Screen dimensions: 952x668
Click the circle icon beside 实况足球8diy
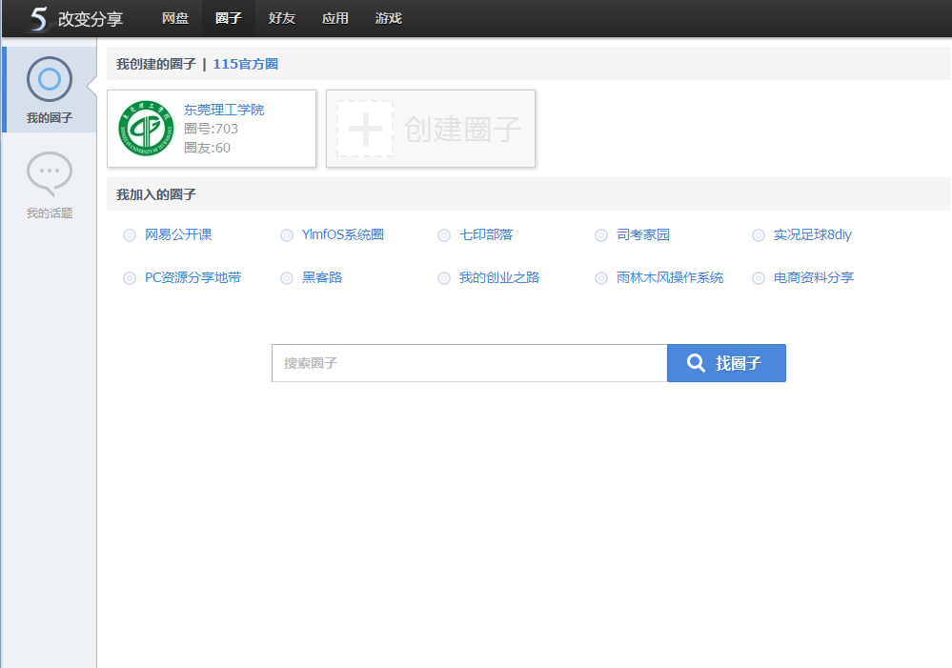click(x=759, y=235)
